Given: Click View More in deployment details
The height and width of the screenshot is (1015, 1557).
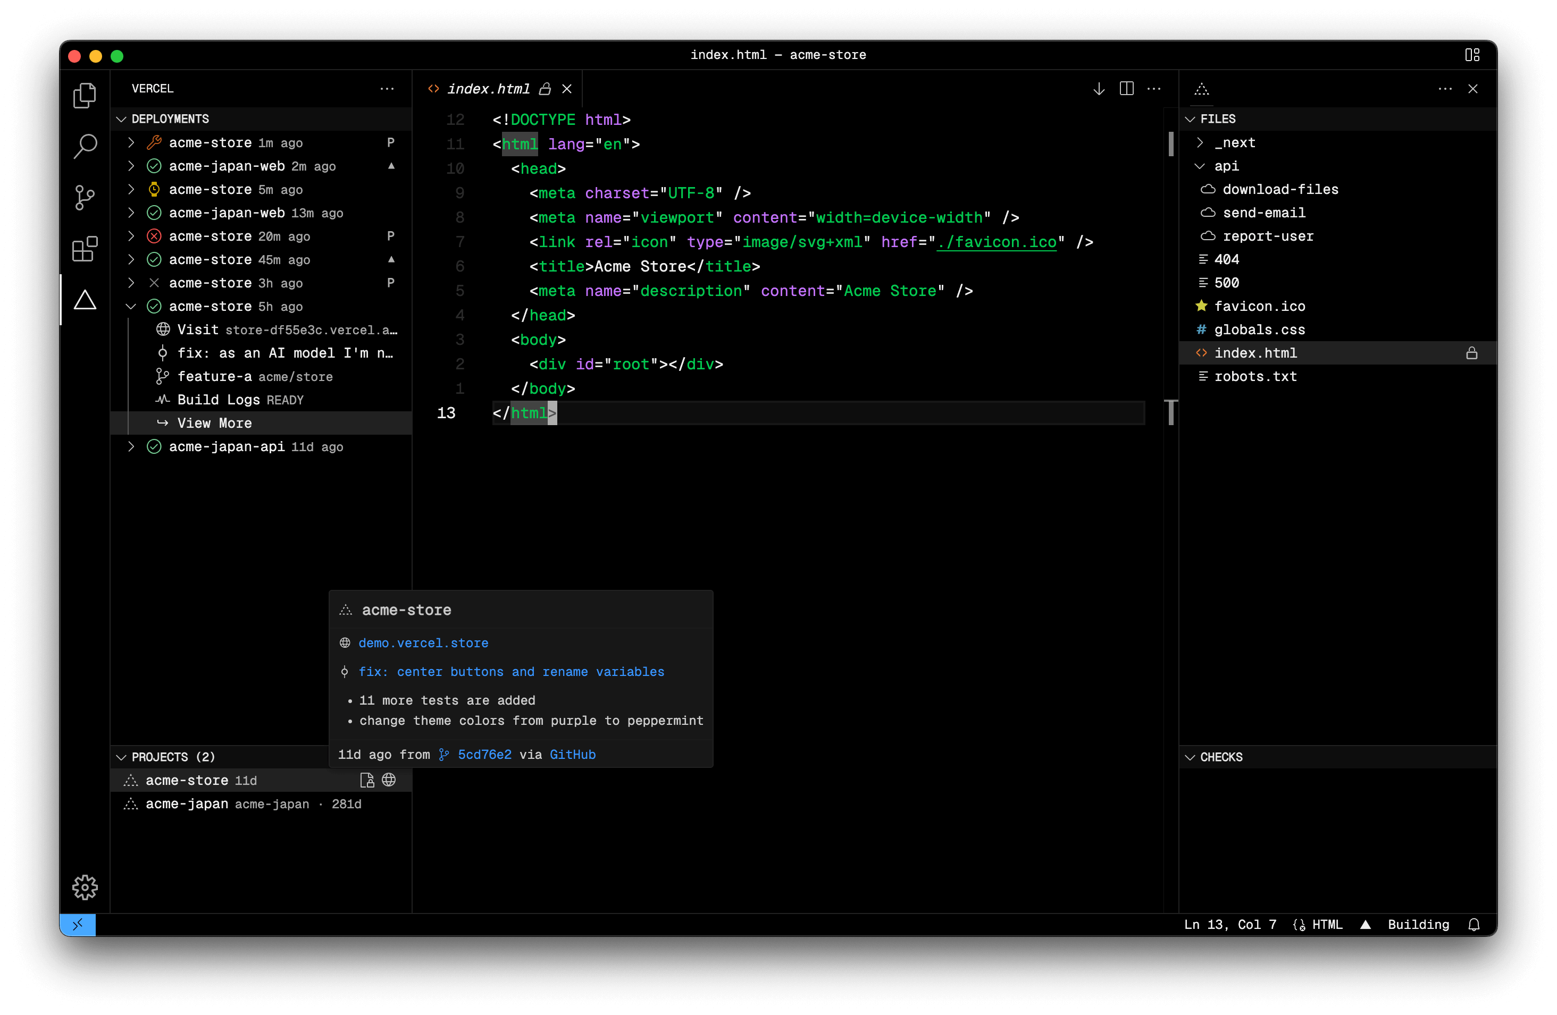Looking at the screenshot, I should (262, 423).
